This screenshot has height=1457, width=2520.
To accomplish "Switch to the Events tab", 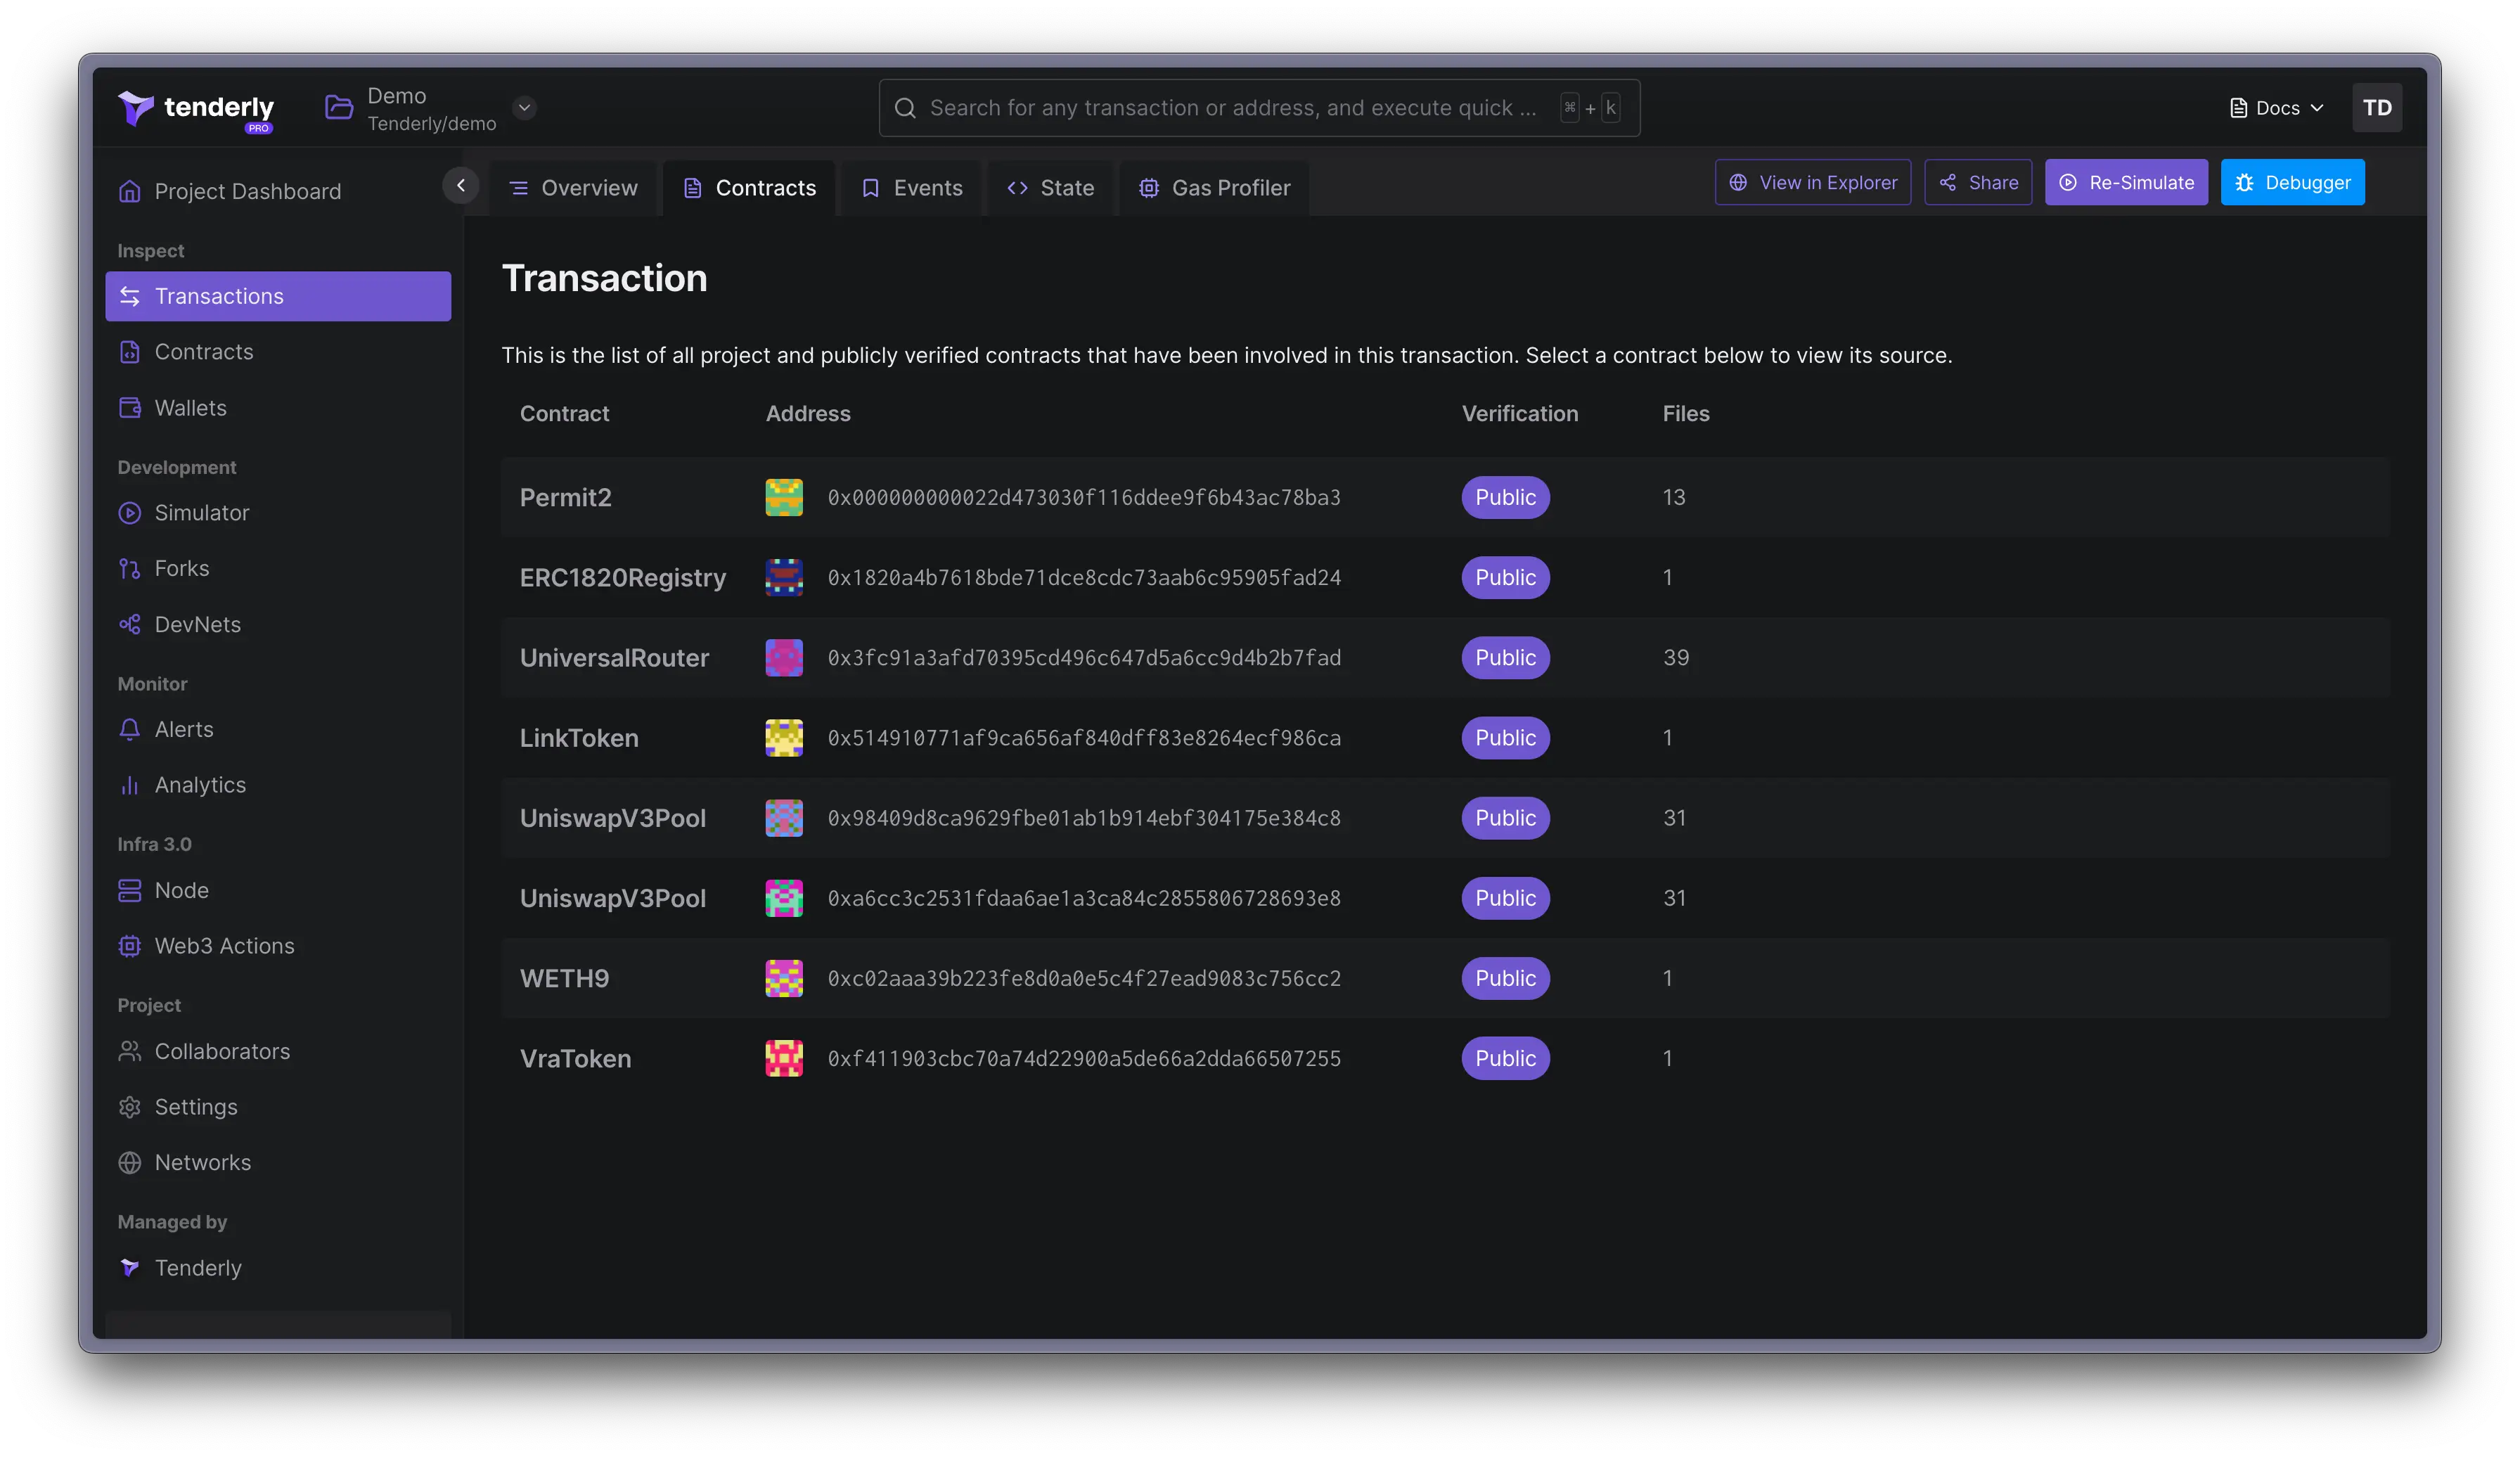I will point(911,188).
